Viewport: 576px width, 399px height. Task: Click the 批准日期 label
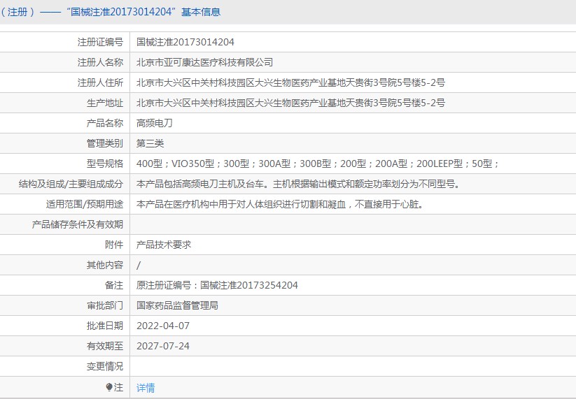[105, 326]
